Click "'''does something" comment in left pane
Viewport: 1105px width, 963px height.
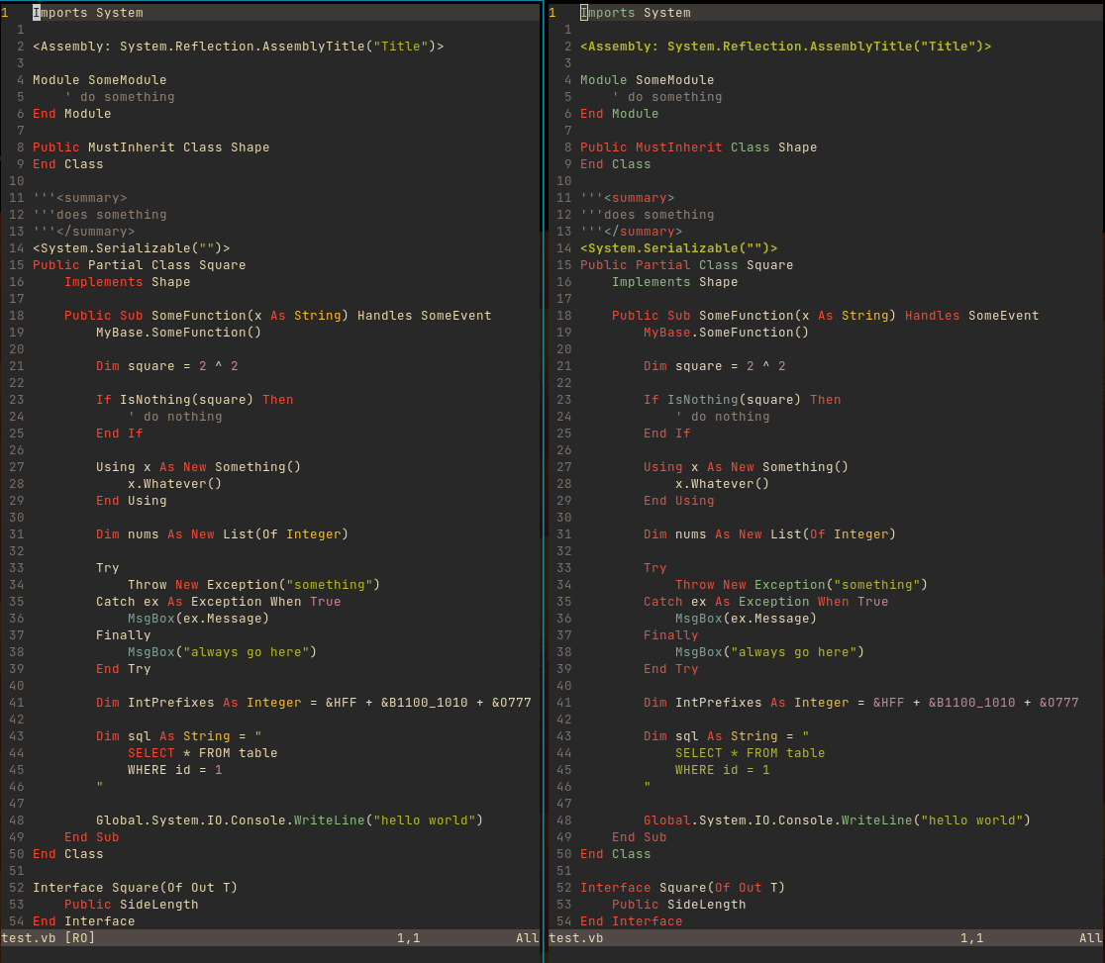[100, 215]
